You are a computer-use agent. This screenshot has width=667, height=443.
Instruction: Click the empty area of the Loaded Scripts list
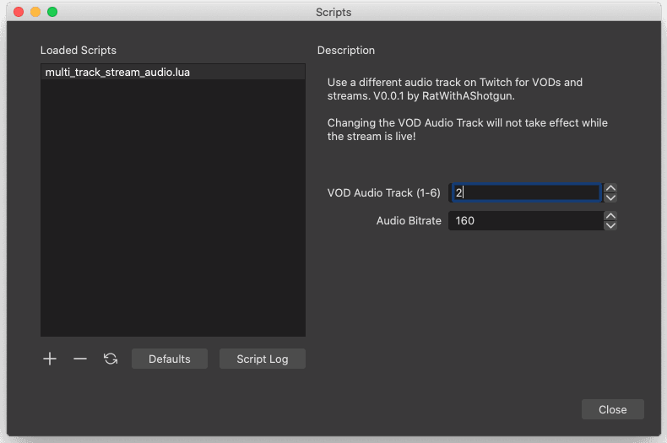pyautogui.click(x=172, y=211)
